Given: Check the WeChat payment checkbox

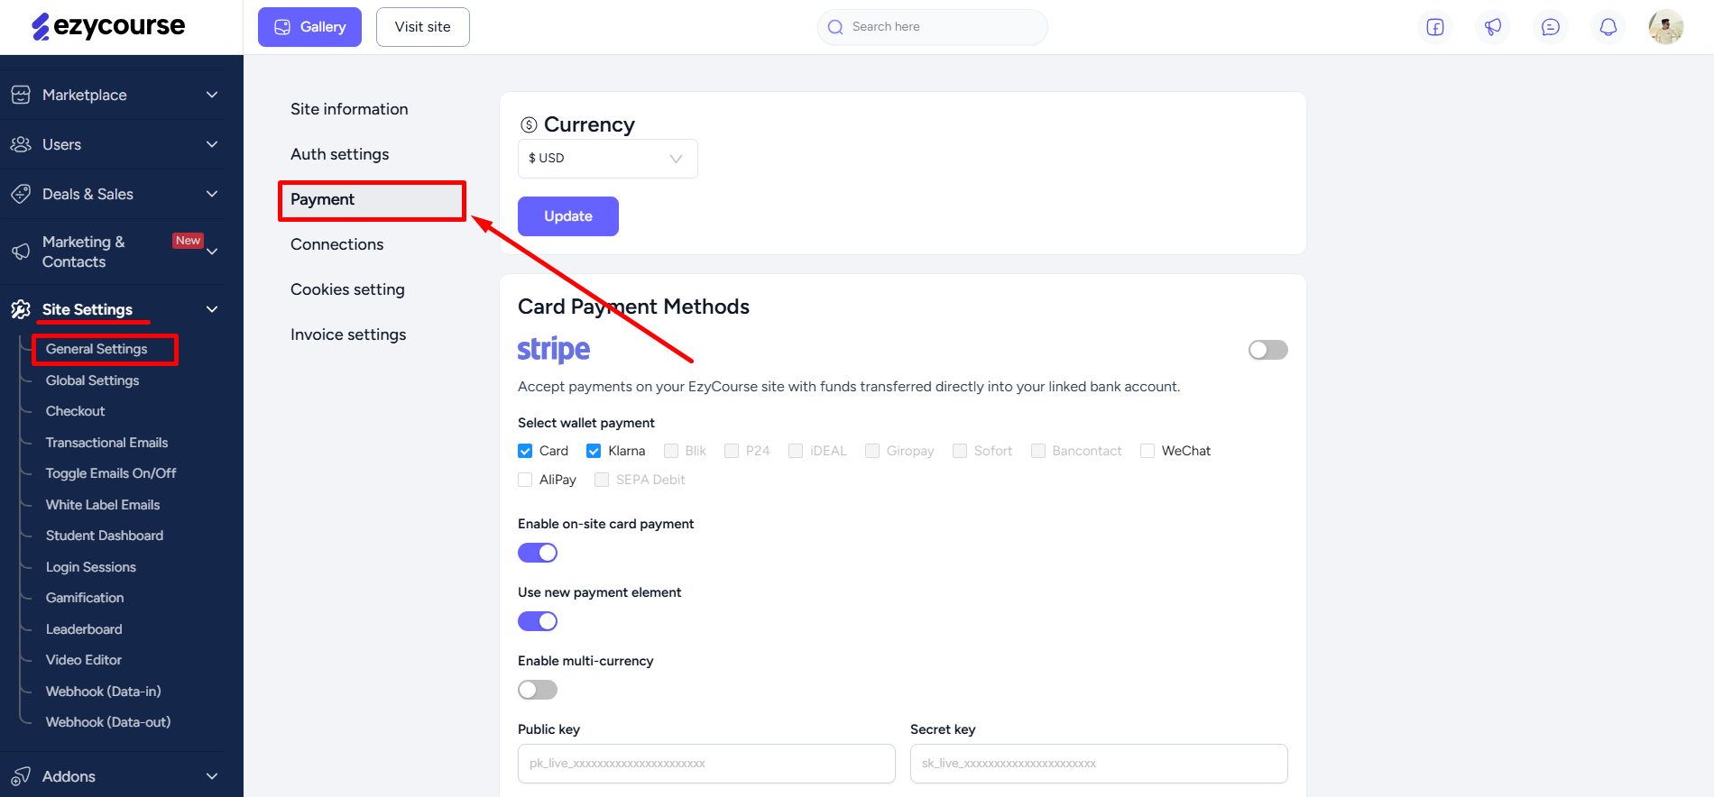Looking at the screenshot, I should (1147, 451).
